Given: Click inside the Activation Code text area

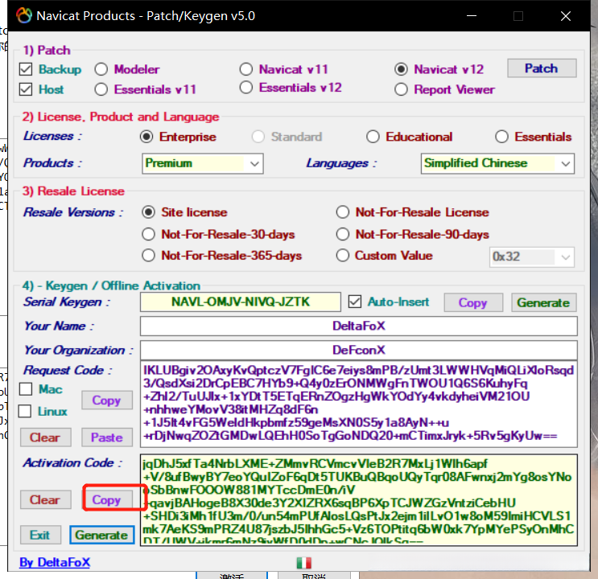Looking at the screenshot, I should [x=358, y=500].
